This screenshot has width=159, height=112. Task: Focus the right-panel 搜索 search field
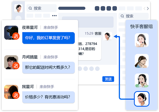134,16
